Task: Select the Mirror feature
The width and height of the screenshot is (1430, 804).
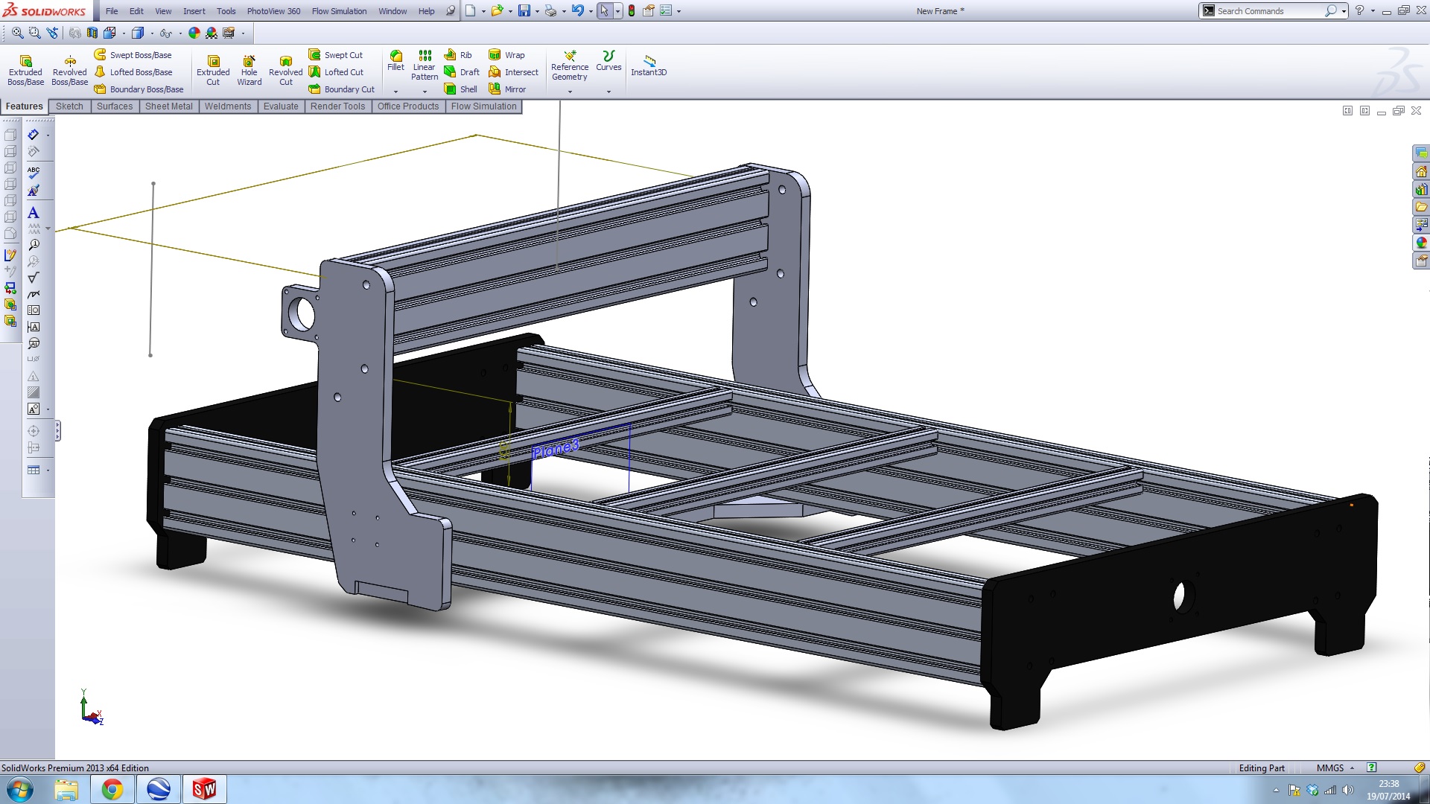Action: (x=507, y=89)
